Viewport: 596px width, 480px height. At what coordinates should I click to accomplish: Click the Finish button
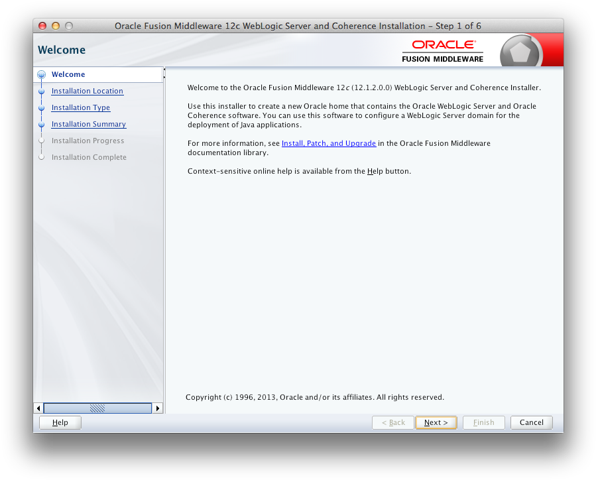[483, 422]
